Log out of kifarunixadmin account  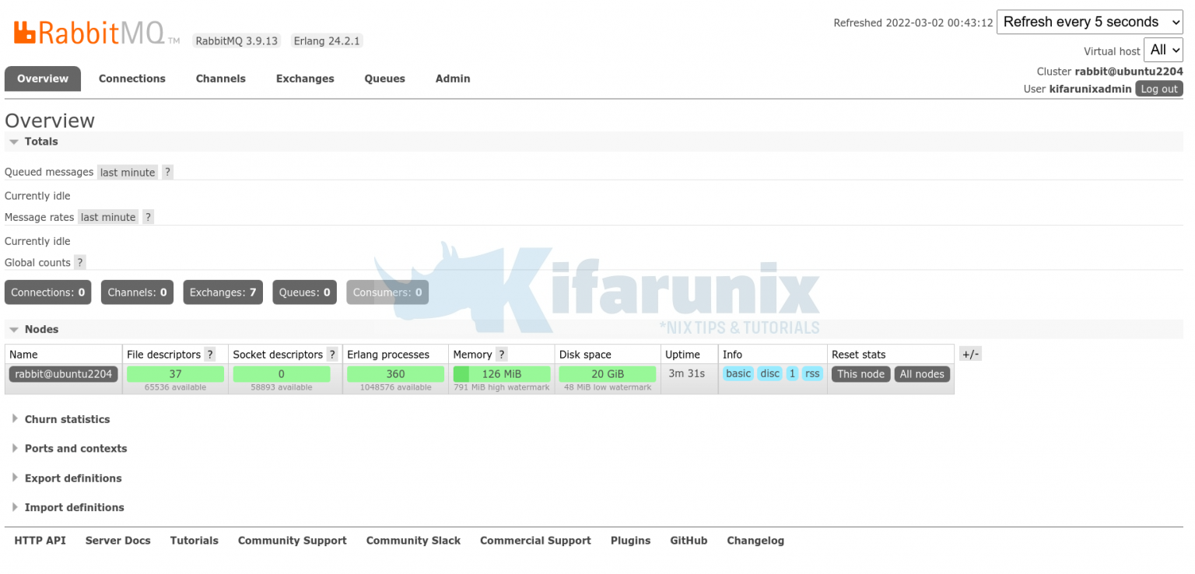(1158, 89)
